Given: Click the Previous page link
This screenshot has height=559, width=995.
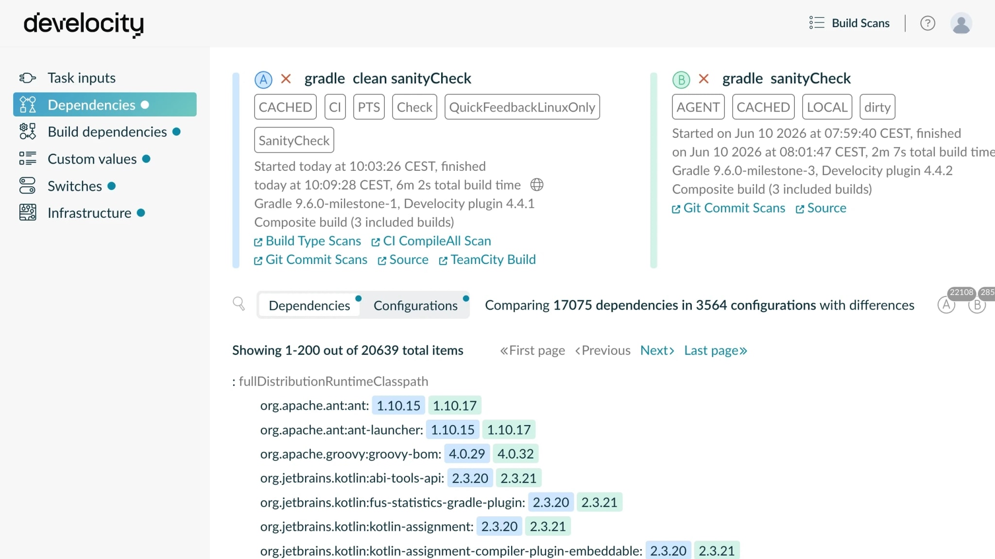Looking at the screenshot, I should point(602,350).
